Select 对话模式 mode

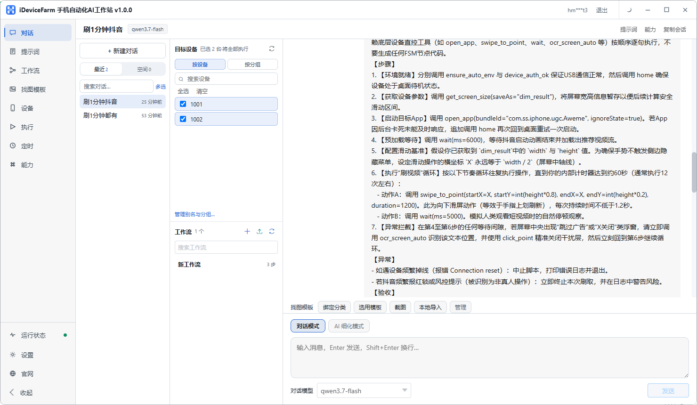pos(308,326)
